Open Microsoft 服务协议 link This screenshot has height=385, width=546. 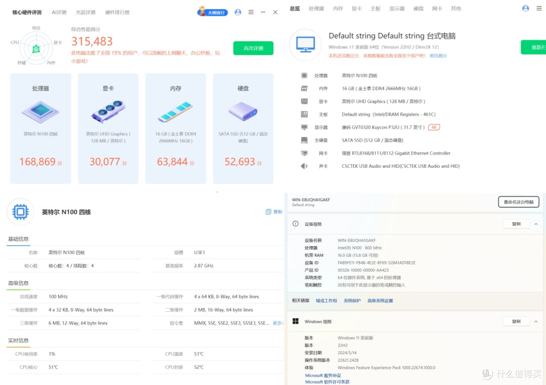(323, 375)
